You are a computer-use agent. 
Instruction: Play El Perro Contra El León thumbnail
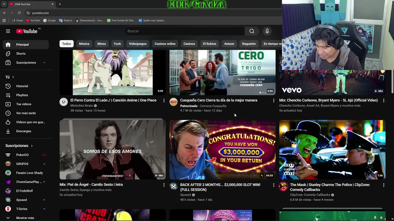[112, 72]
